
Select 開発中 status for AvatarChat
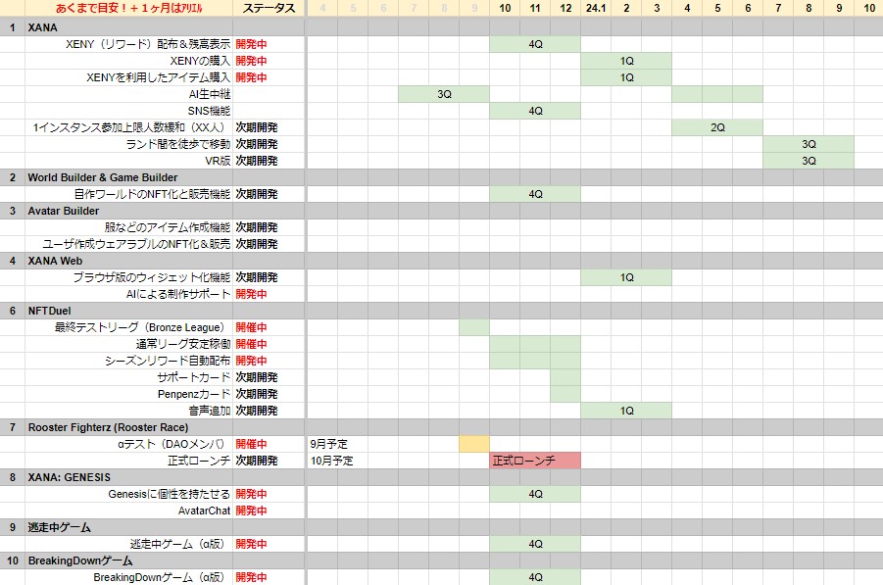point(251,511)
